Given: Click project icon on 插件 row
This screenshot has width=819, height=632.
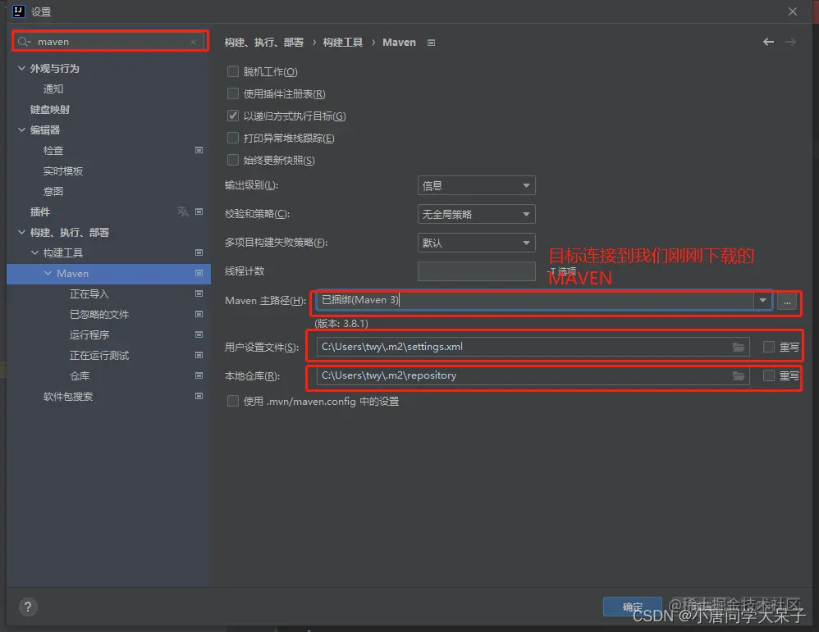Looking at the screenshot, I should 199,211.
